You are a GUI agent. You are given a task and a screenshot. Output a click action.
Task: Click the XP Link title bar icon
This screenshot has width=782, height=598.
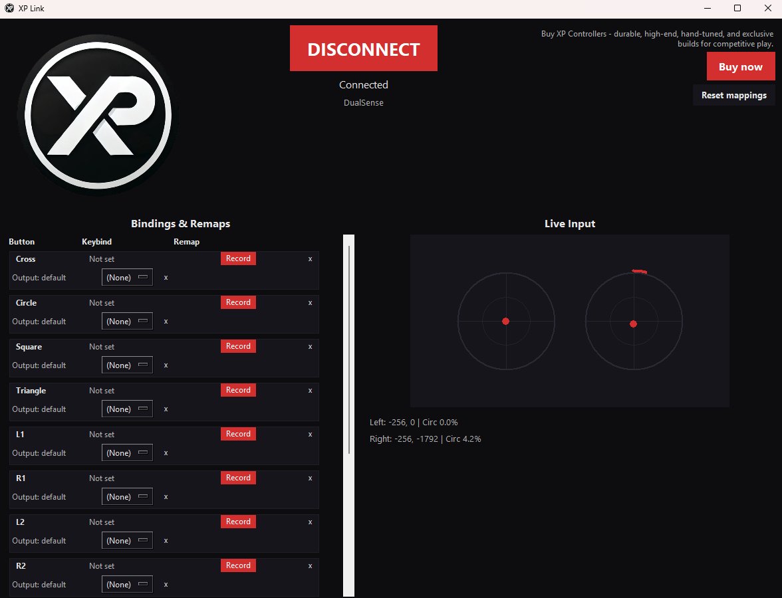coord(9,8)
